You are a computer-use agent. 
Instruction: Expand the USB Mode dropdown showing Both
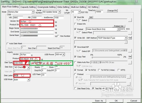(28, 80)
